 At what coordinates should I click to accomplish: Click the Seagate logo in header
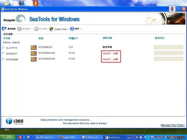[x=14, y=19]
